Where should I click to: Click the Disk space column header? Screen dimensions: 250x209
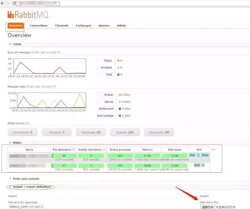click(175, 150)
